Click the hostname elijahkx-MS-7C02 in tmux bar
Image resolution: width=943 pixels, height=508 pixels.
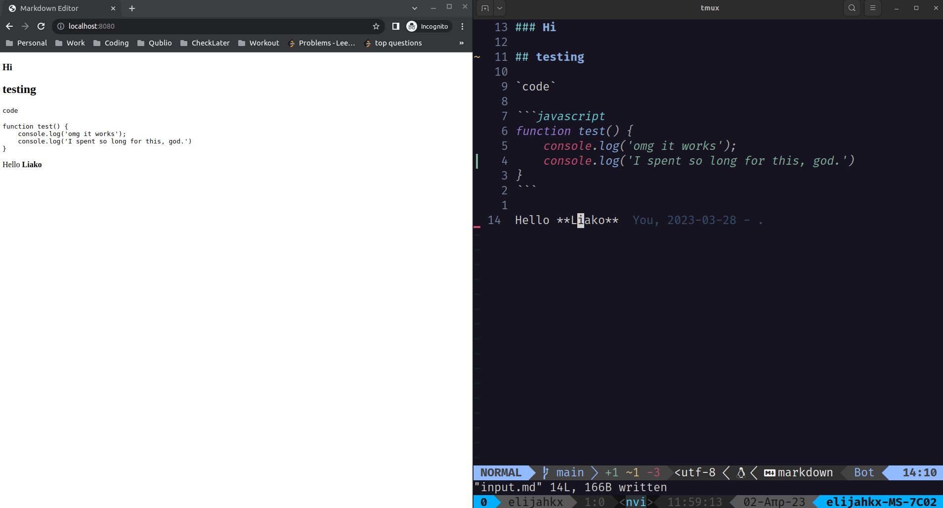point(881,502)
